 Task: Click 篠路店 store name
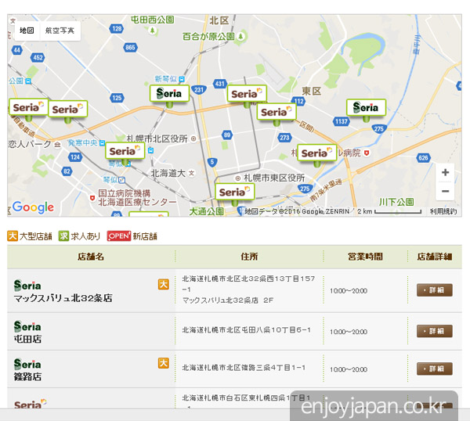point(27,376)
